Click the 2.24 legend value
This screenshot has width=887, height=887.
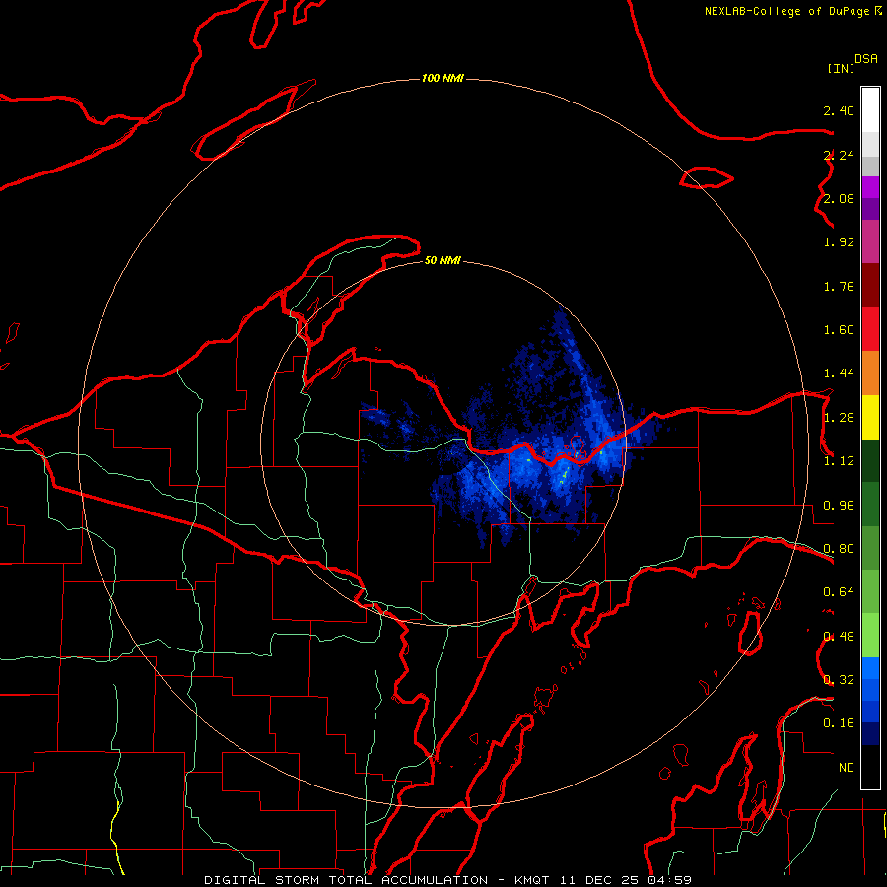click(839, 155)
